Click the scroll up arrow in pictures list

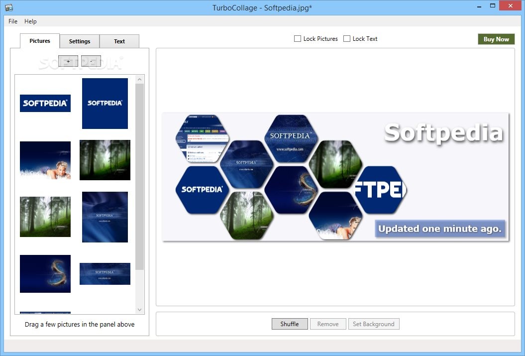(x=140, y=79)
